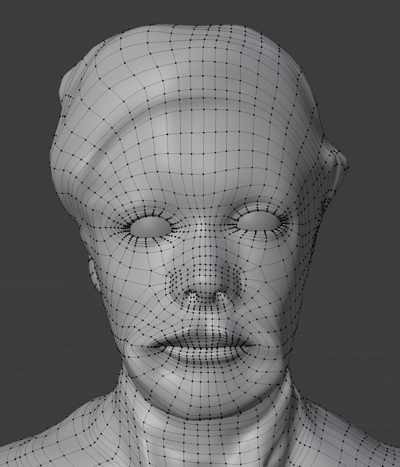Click the eye socket opening on viewer's left
The height and width of the screenshot is (467, 400).
click(152, 227)
